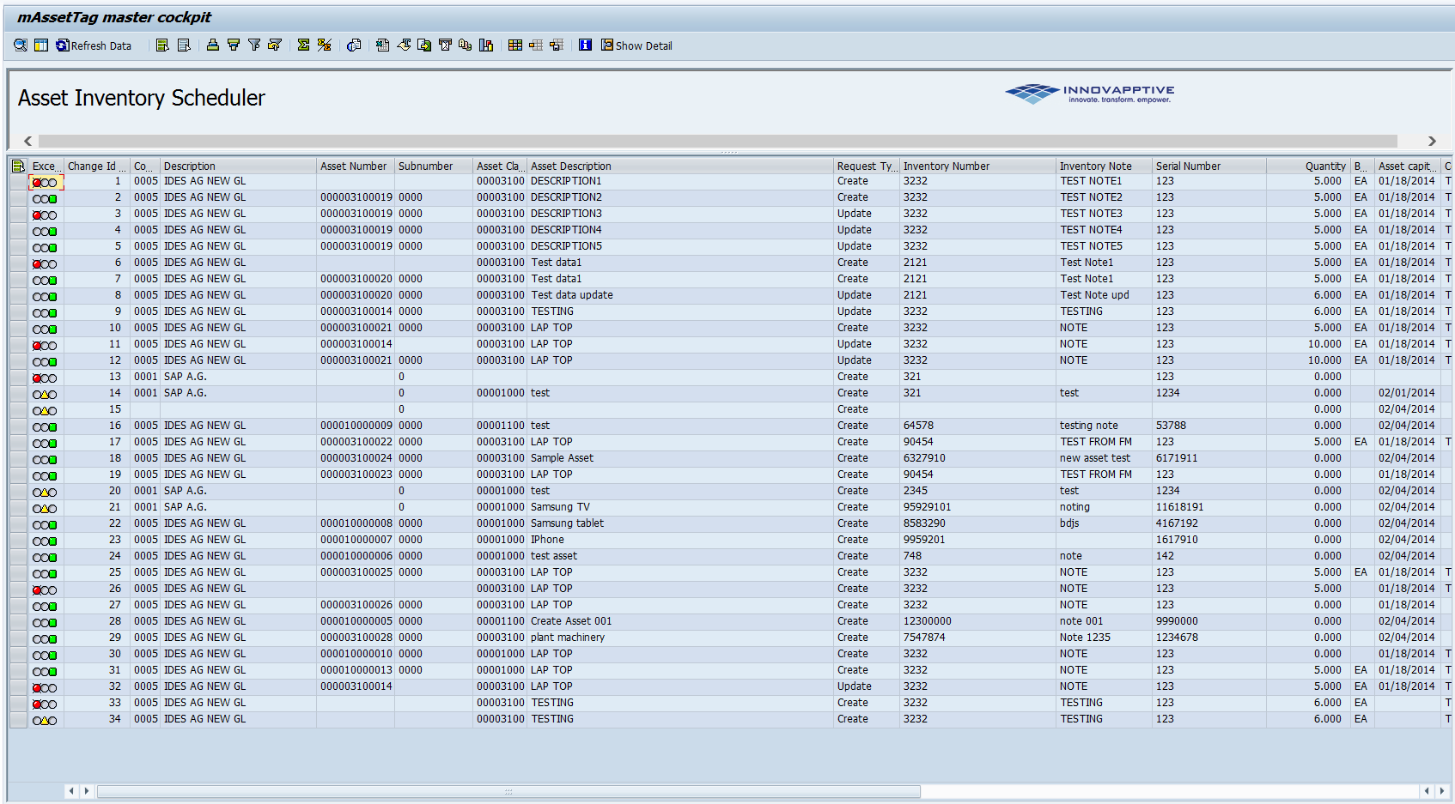Click the blue information icon
This screenshot has width=1455, height=804.
[585, 45]
